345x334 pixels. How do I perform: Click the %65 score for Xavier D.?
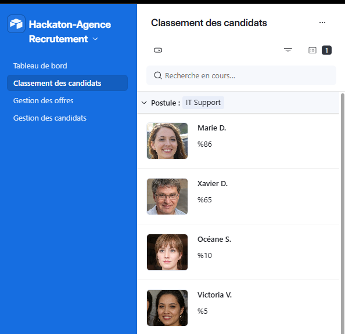click(204, 199)
